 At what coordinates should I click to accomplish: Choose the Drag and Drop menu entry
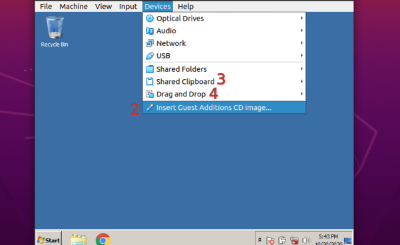point(224,94)
